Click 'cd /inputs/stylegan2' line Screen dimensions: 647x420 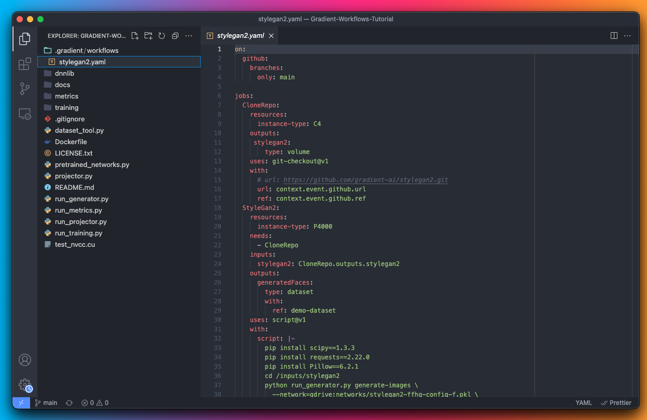pyautogui.click(x=302, y=376)
